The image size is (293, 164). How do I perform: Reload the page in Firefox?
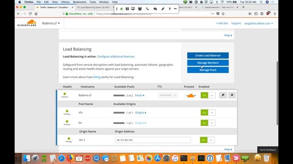[30, 14]
